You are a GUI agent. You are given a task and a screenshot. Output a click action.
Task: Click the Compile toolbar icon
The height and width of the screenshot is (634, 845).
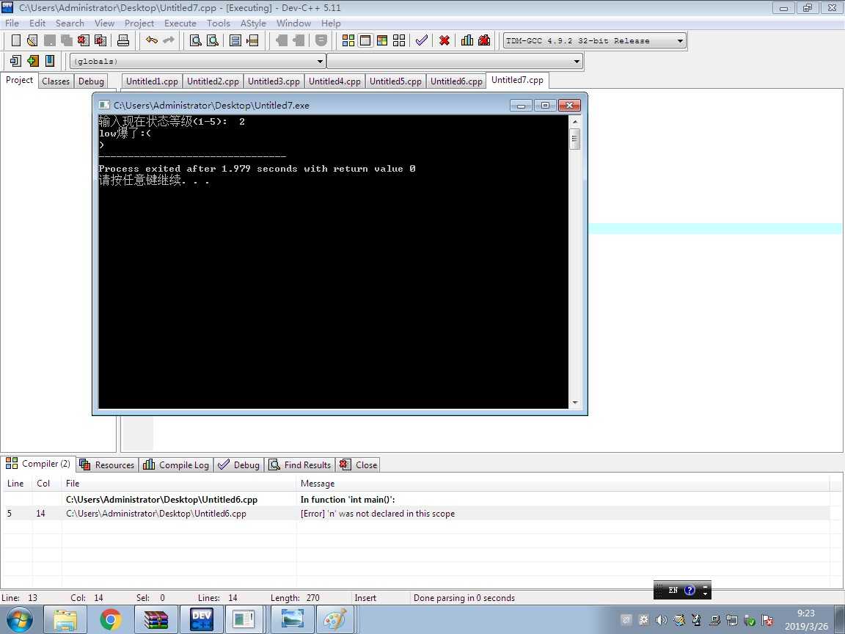coord(348,40)
